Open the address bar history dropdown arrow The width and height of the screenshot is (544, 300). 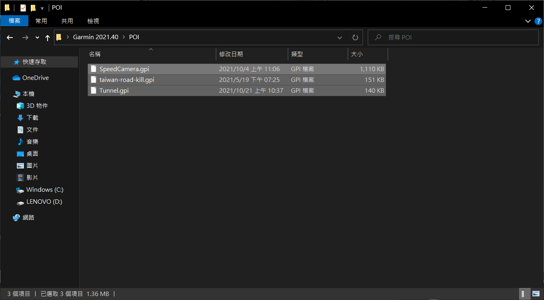(x=339, y=37)
